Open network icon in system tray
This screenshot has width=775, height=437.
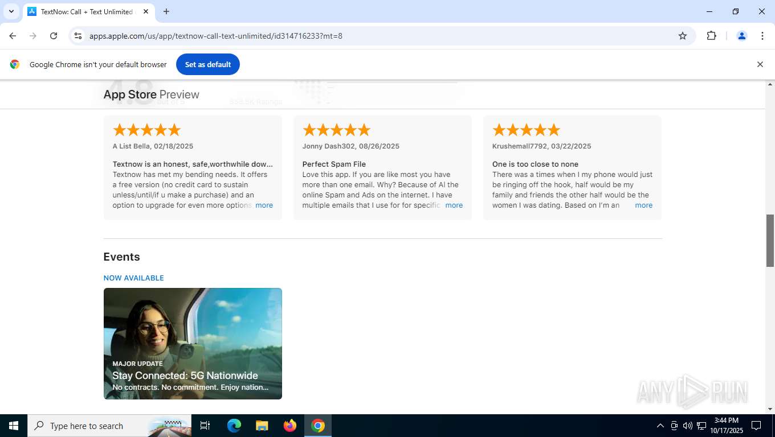(x=701, y=426)
